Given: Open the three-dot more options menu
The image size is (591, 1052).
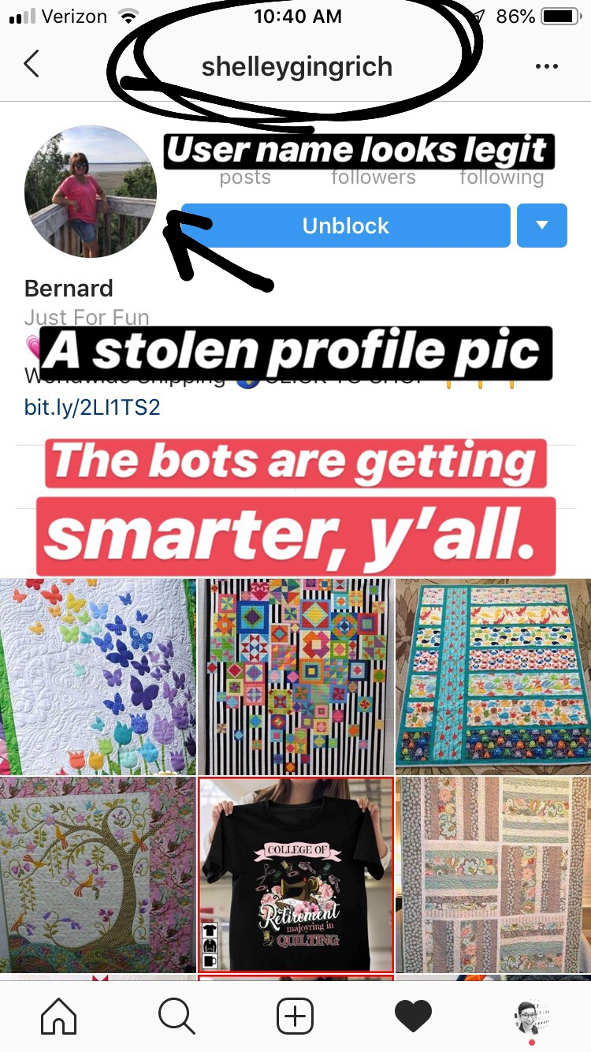Looking at the screenshot, I should [546, 67].
